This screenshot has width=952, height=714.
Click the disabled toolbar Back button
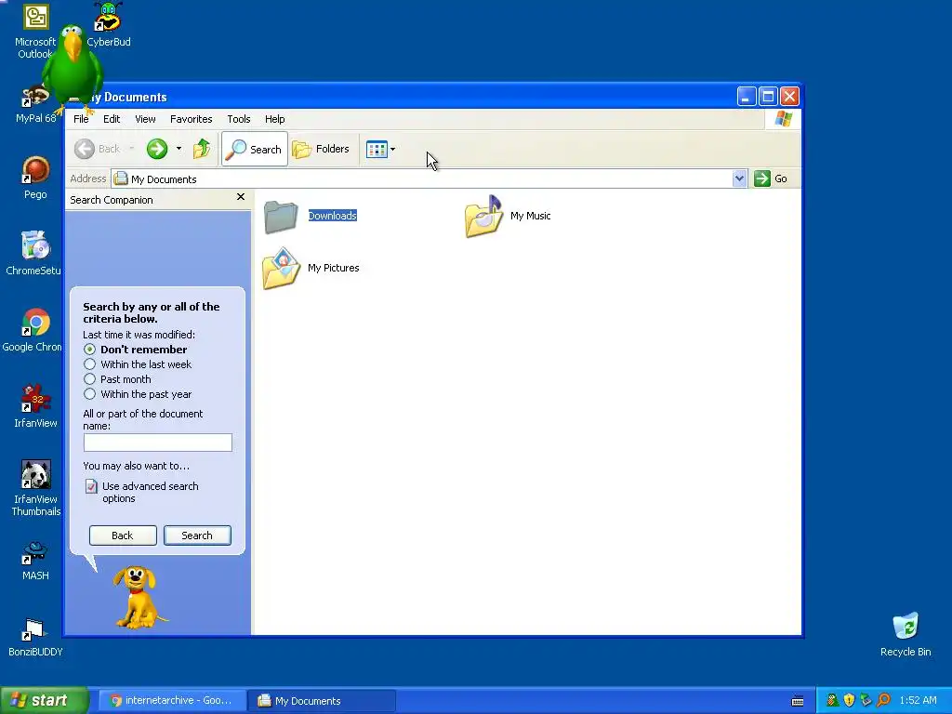pos(99,149)
